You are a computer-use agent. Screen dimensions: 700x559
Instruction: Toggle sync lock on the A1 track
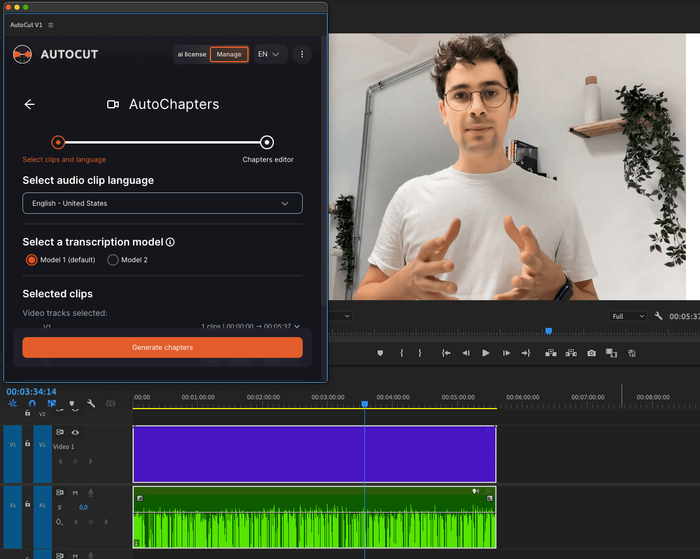click(59, 493)
